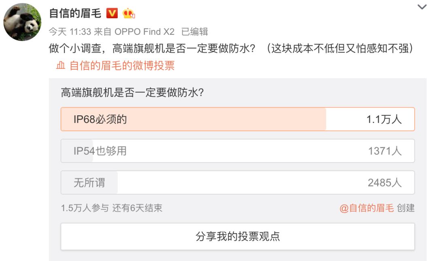Select the 无所谓 poll option
Screen dimensions: 437x261
237,182
